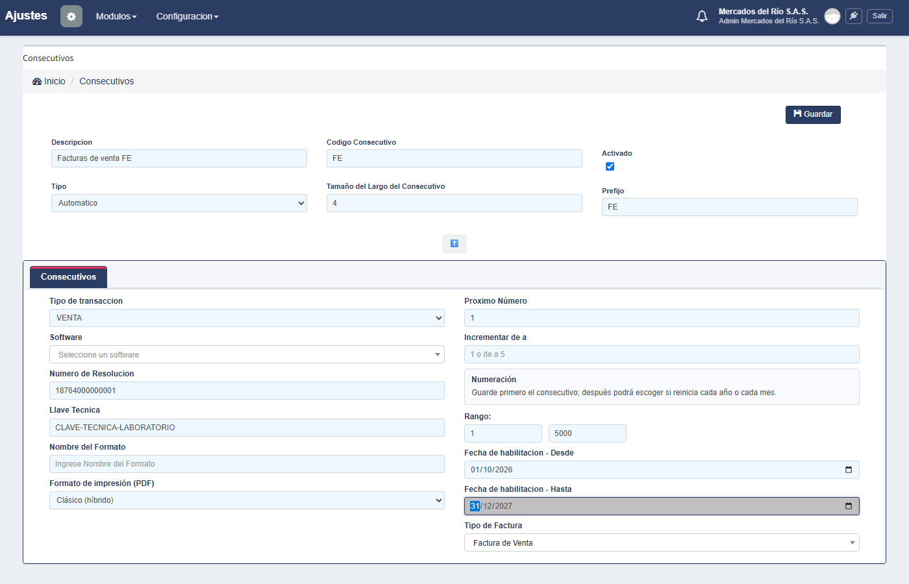Click the Fecha de habilitacion Hasta date field
This screenshot has width=909, height=584.
pyautogui.click(x=662, y=506)
